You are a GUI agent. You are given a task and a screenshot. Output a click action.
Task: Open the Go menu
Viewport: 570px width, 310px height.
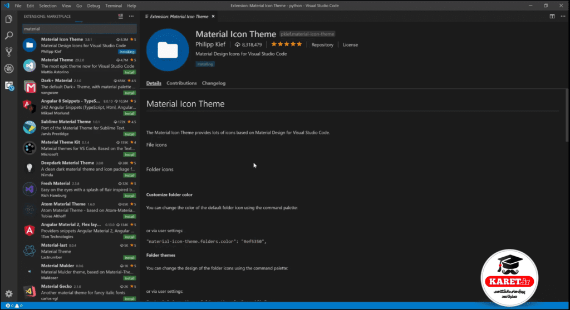pyautogui.click(x=79, y=6)
